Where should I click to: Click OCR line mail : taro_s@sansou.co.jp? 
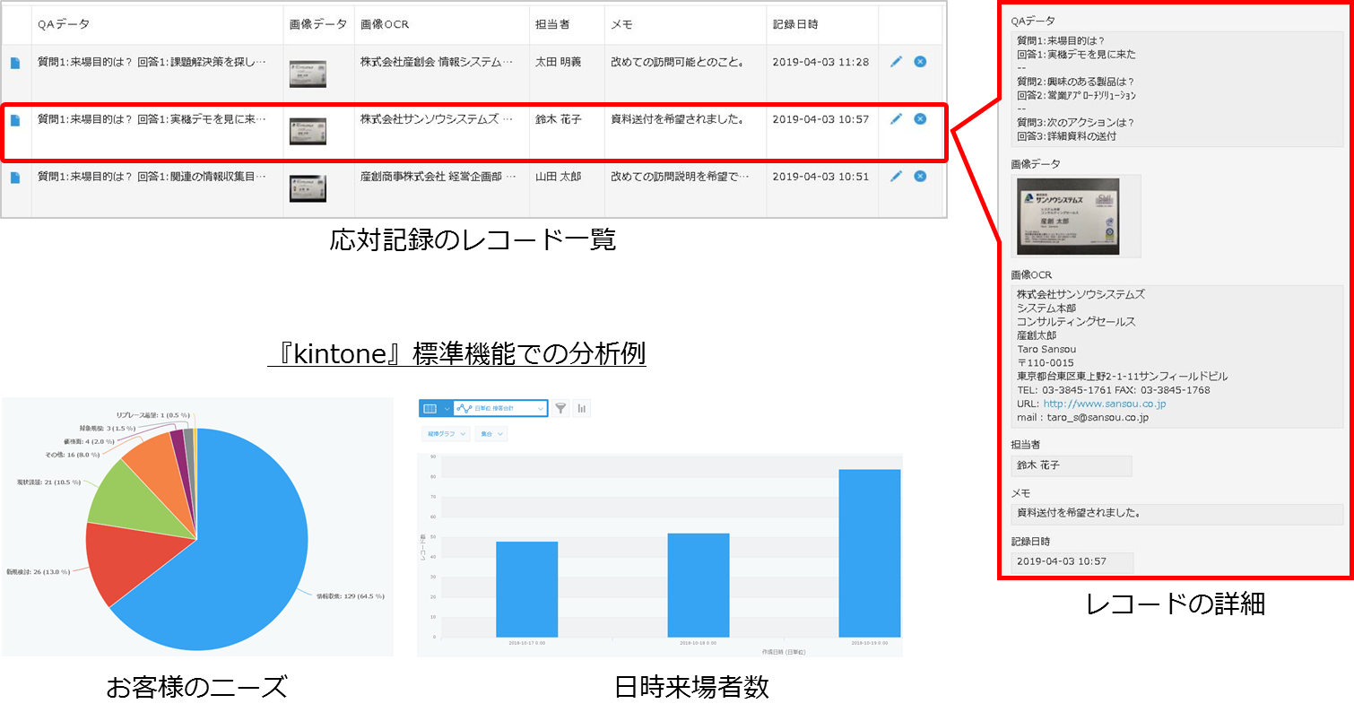[1083, 417]
